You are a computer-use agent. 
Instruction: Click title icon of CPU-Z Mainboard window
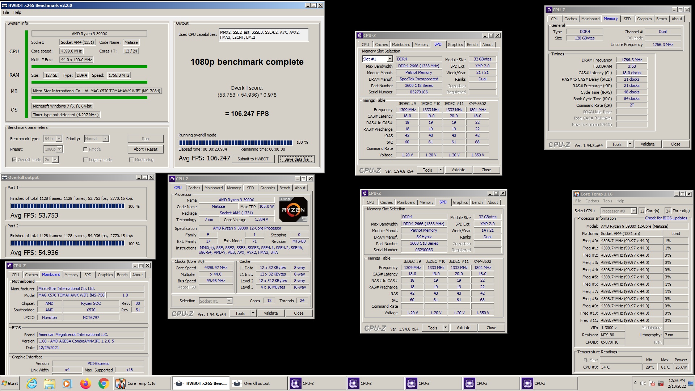(x=10, y=266)
